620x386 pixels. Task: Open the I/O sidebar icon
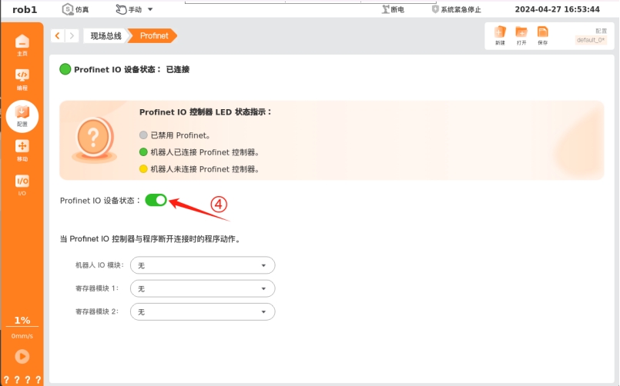[22, 185]
